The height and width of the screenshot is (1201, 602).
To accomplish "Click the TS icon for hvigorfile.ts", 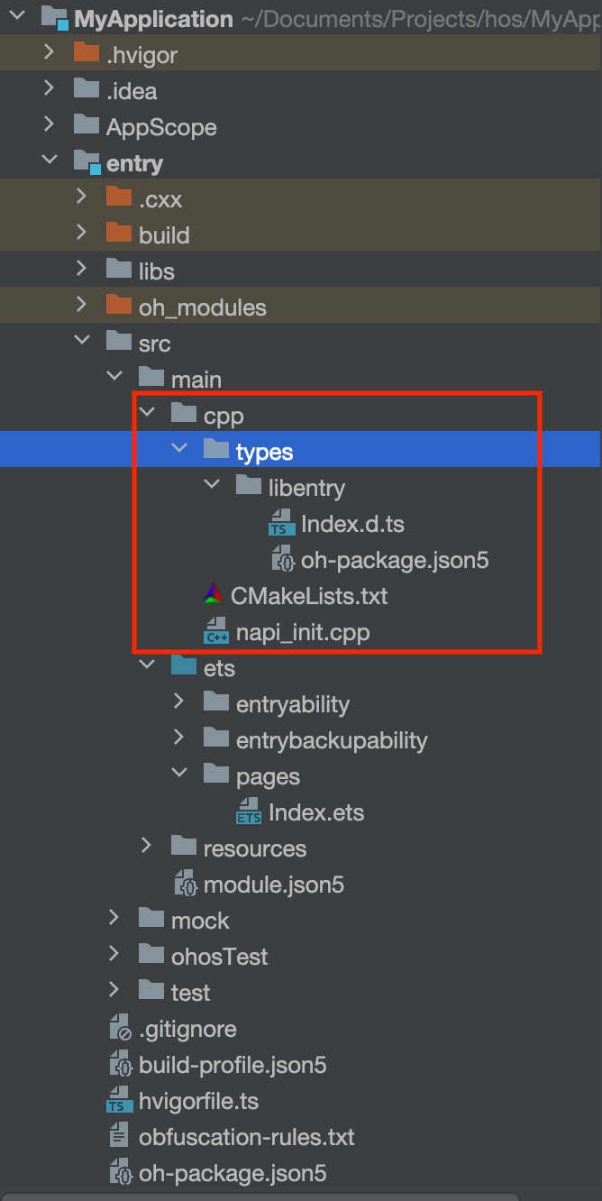I will click(120, 1101).
